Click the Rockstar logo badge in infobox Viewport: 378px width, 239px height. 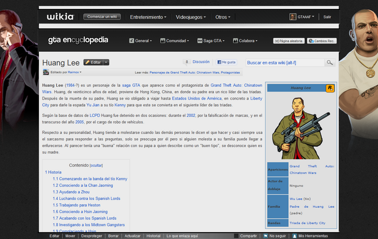click(x=330, y=88)
